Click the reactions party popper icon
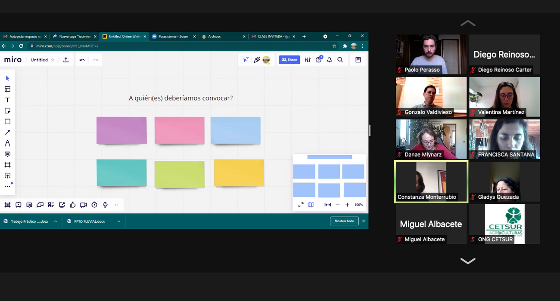 257,60
